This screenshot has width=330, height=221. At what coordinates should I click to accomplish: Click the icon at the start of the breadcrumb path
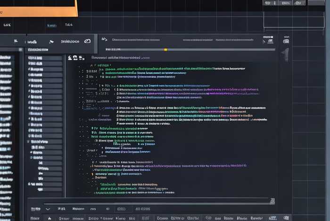(104, 39)
